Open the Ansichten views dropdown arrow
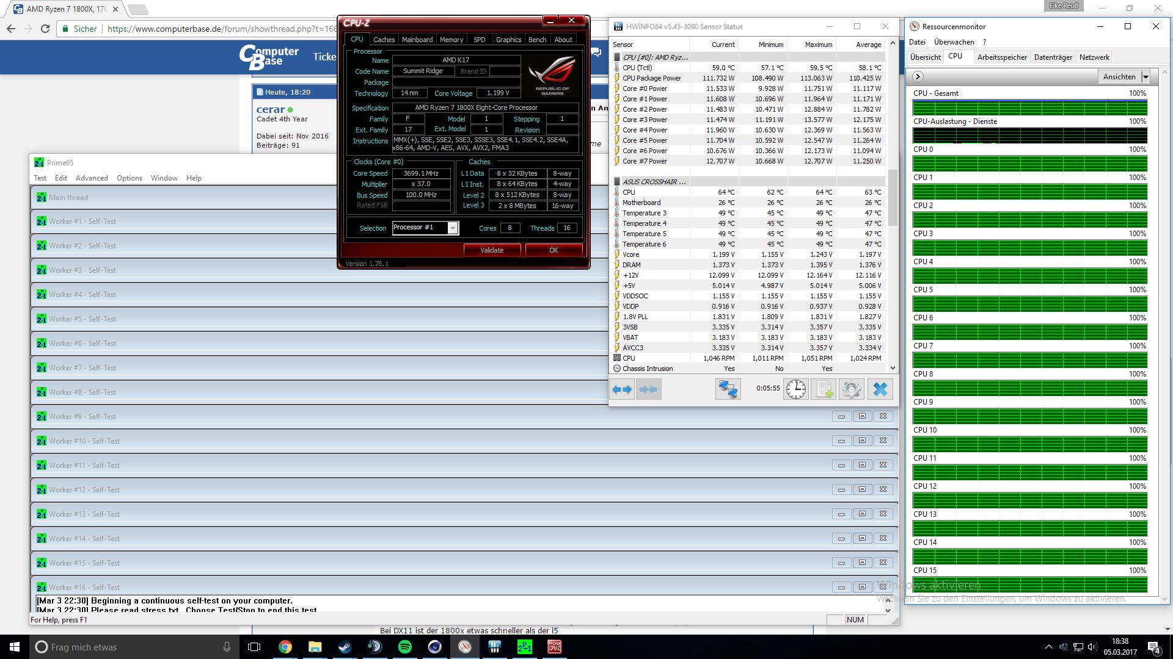1173x659 pixels. click(x=1146, y=77)
